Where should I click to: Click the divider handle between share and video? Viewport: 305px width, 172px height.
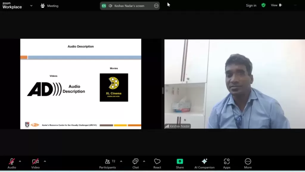click(x=163, y=91)
